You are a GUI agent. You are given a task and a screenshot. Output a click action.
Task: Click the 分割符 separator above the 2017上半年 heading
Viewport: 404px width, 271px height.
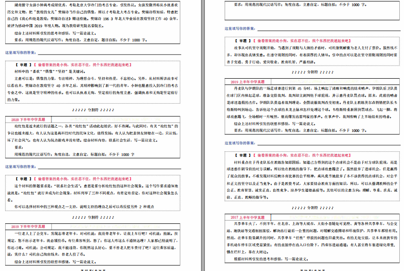pos(312,208)
